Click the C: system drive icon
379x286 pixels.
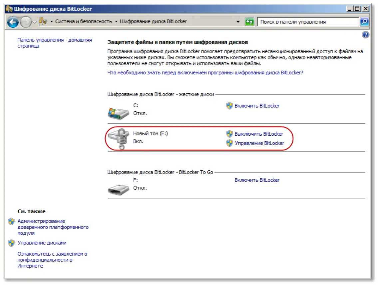(118, 113)
